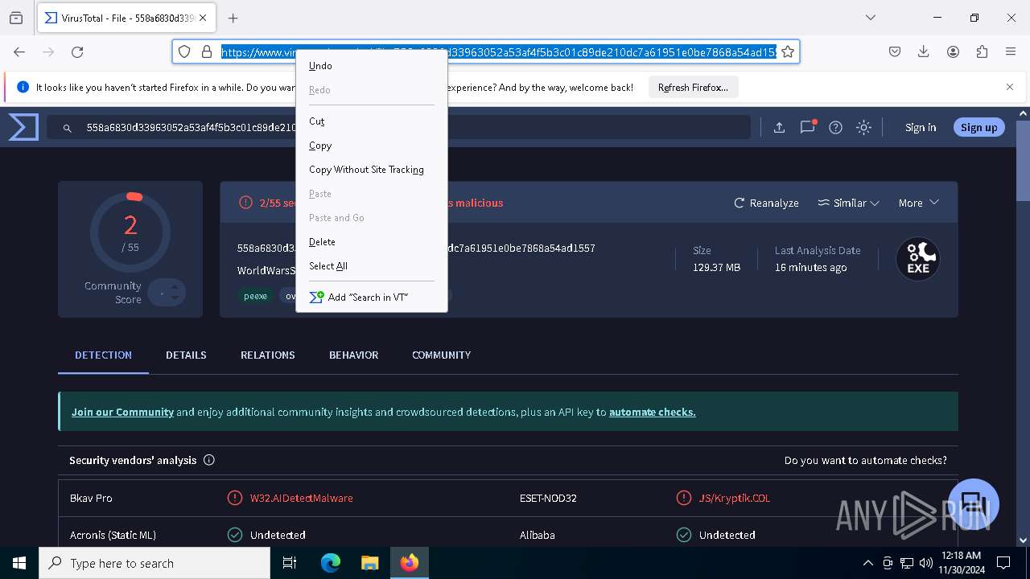This screenshot has height=579, width=1030.
Task: Choose Select All from the context menu
Action: pyautogui.click(x=372, y=266)
